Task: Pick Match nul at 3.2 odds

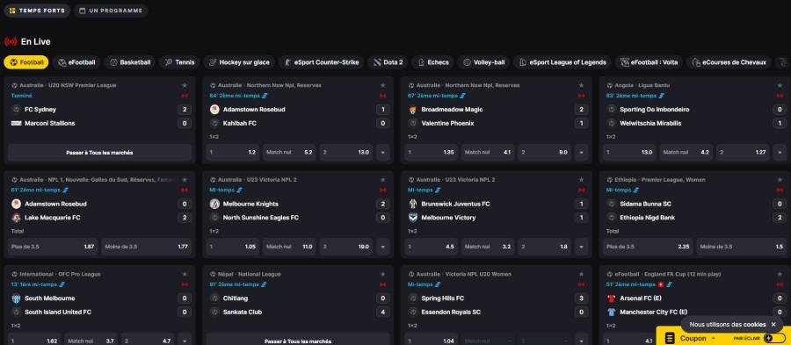Action: click(487, 247)
